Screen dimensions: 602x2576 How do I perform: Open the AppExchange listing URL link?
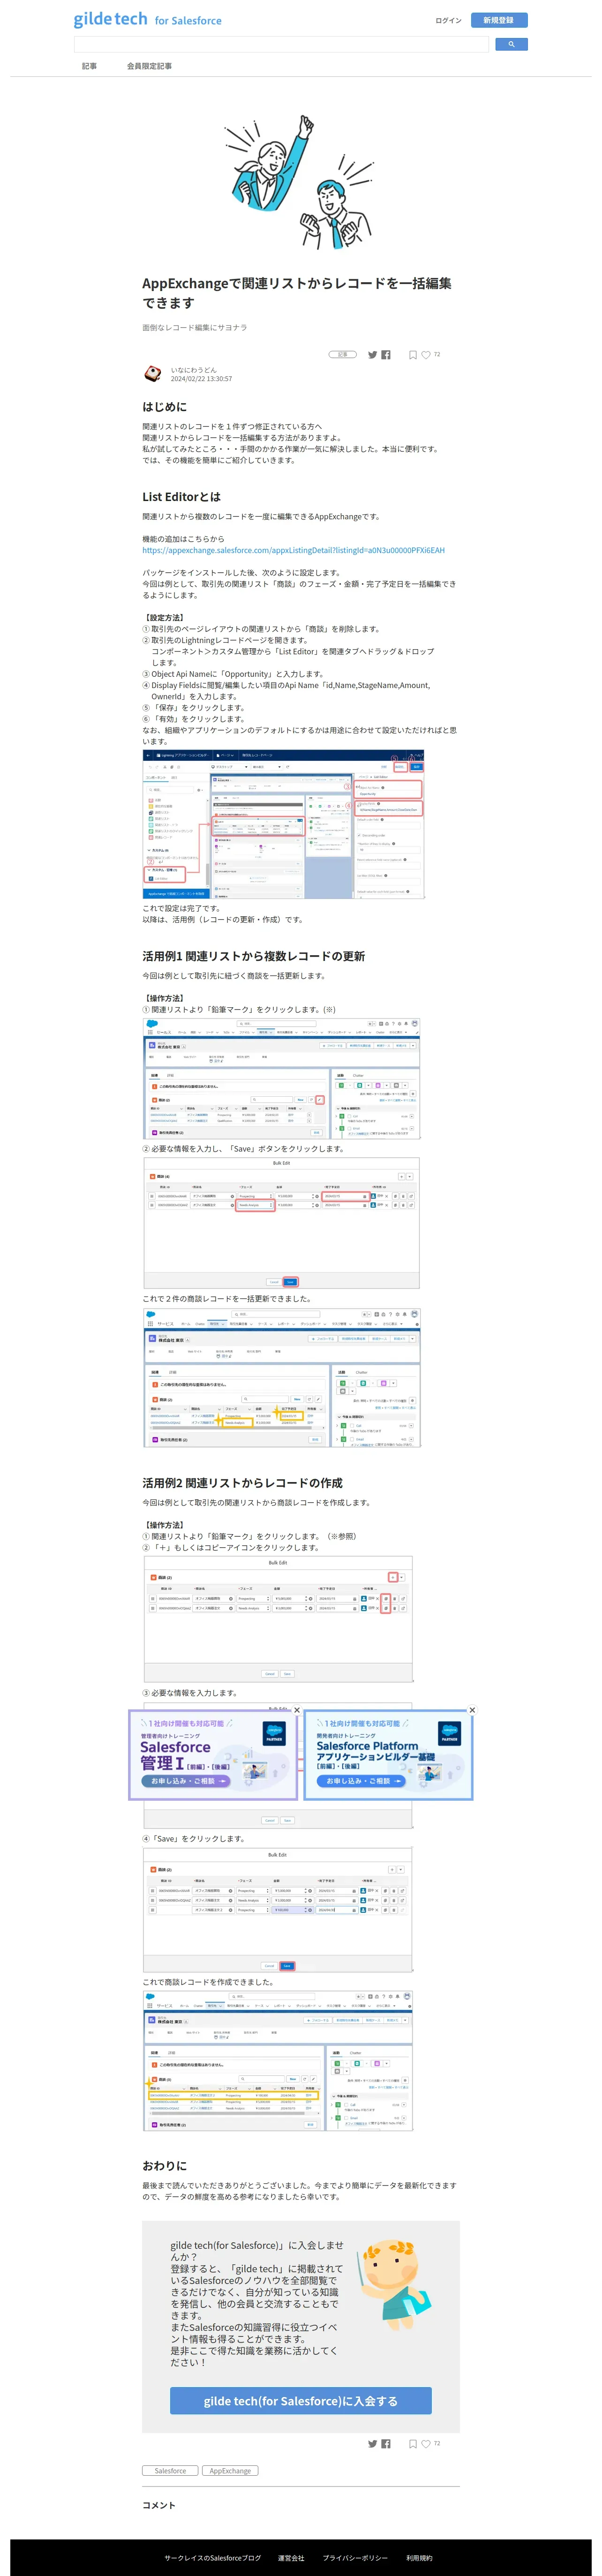[x=293, y=550]
